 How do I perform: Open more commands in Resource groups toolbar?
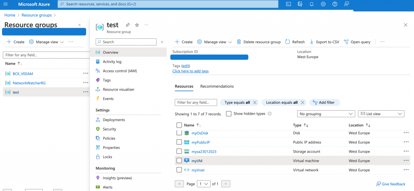pos(70,42)
